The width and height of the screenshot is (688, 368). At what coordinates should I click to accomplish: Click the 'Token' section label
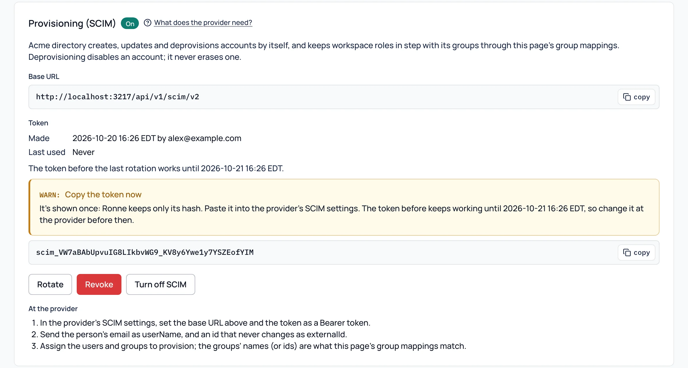pos(38,123)
